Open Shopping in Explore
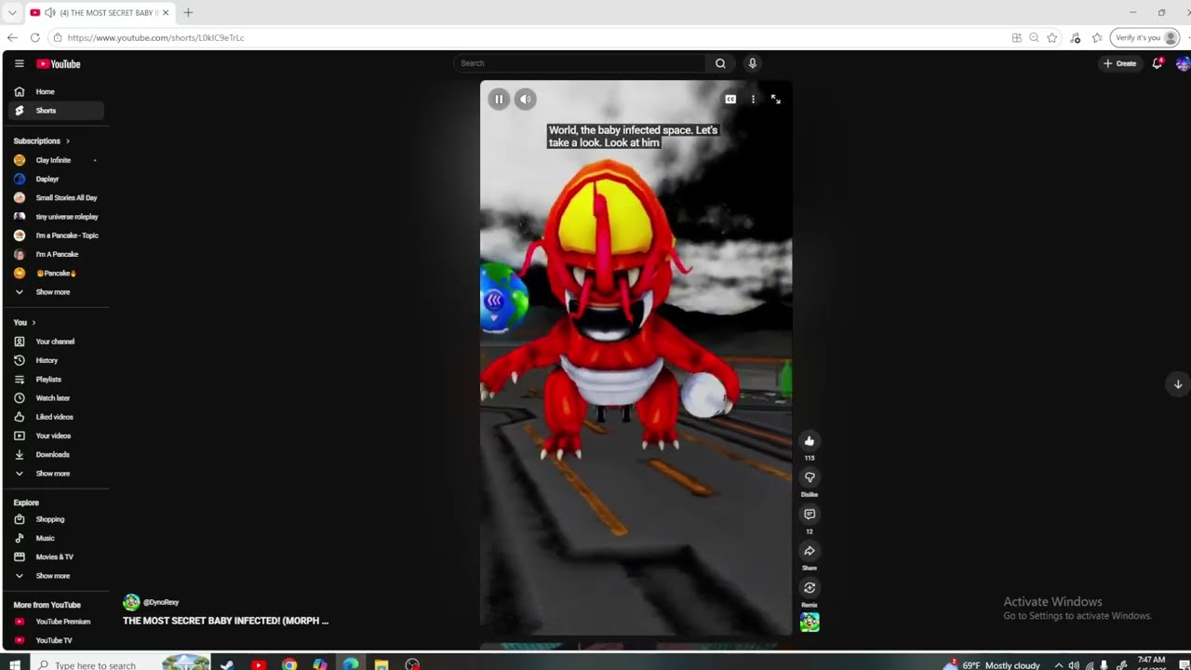The image size is (1191, 670). click(x=56, y=519)
